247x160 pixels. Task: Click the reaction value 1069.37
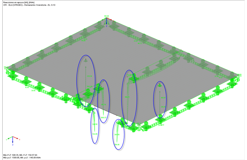click(103, 118)
